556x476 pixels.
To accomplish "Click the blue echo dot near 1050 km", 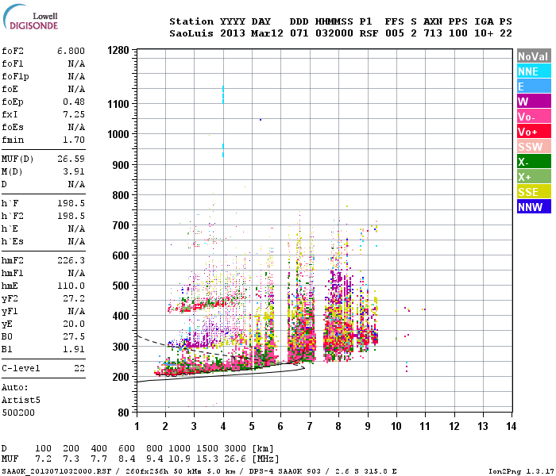I will pos(261,120).
